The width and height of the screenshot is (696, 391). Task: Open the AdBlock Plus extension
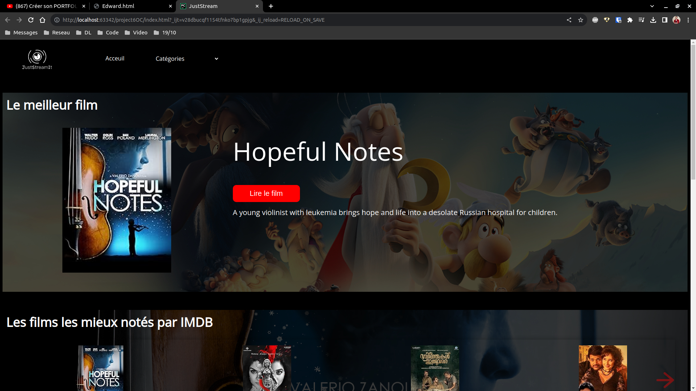[595, 20]
